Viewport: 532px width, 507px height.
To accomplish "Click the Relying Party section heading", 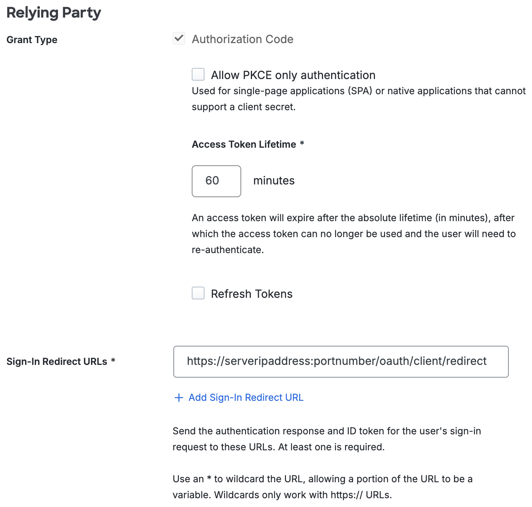I will pyautogui.click(x=54, y=13).
